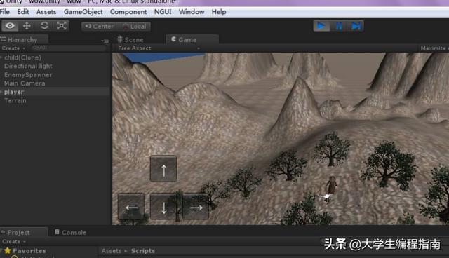Select the EnemySpawner object in Hierarchy

click(x=28, y=75)
